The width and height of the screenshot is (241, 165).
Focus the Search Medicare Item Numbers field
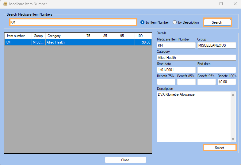point(73,22)
